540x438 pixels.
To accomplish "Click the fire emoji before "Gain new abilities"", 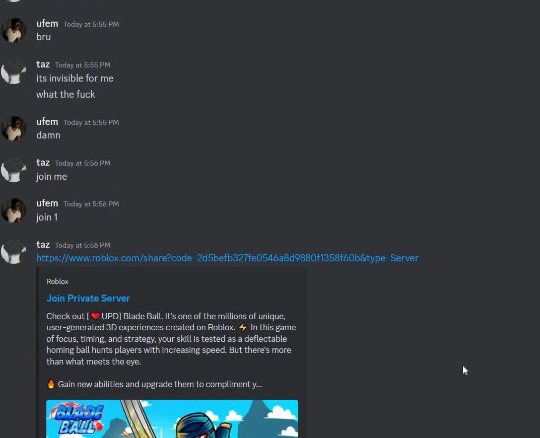I will (x=51, y=384).
